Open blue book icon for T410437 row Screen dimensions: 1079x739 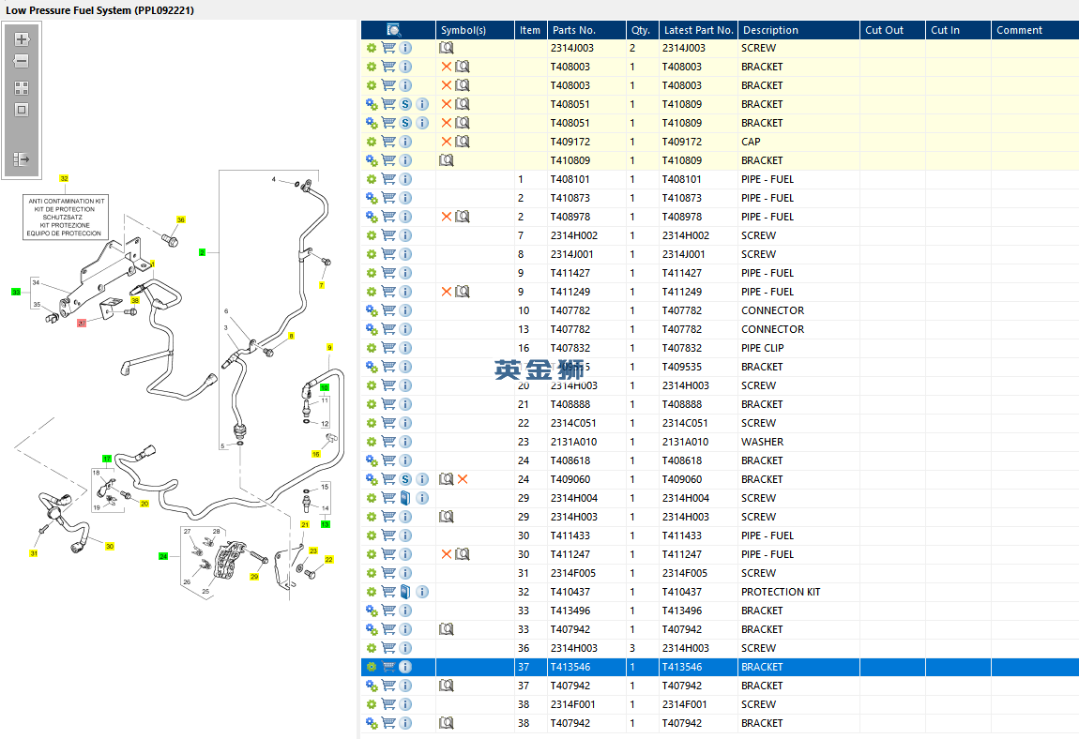(405, 592)
